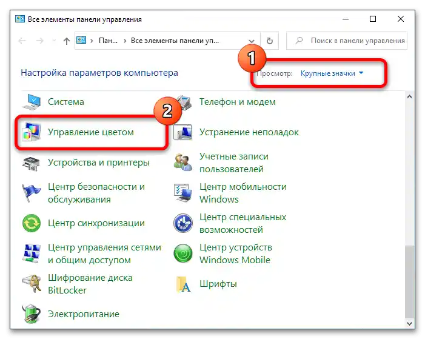Open the Шрифты folder icon
The height and width of the screenshot is (339, 425).
pos(183,284)
